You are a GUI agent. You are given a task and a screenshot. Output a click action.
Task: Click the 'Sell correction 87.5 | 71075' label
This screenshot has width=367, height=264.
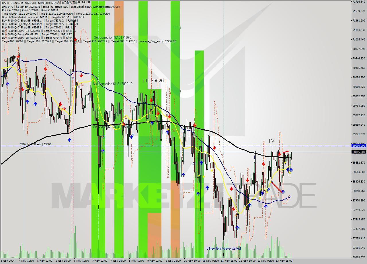click(x=113, y=38)
